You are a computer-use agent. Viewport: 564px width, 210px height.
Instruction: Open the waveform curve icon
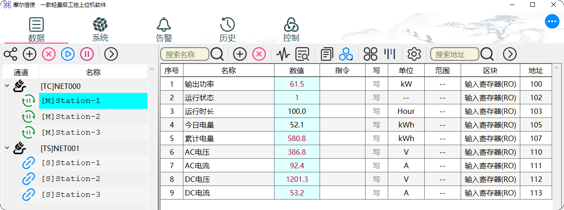(x=283, y=54)
